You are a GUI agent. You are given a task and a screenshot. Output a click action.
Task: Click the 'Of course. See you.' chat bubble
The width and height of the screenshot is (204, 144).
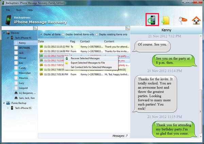pos(152,46)
